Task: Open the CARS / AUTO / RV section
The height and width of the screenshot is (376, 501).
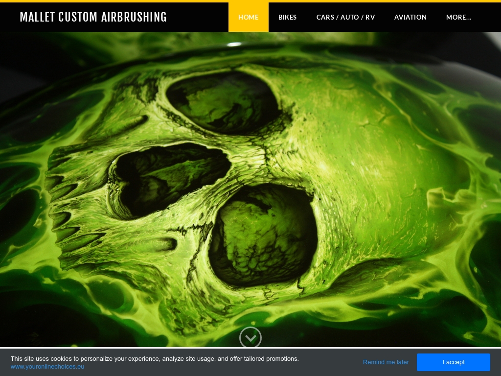Action: pyautogui.click(x=345, y=17)
